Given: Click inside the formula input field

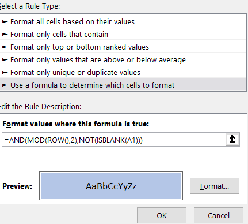Looking at the screenshot, I should coord(114,140).
